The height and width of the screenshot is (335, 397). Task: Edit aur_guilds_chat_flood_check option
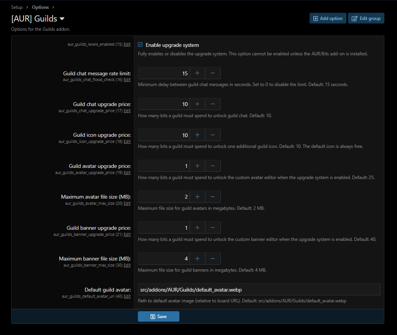coord(127,80)
